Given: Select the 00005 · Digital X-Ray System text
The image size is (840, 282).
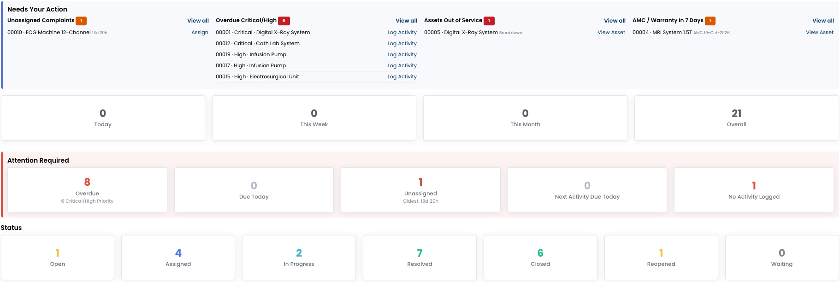Looking at the screenshot, I should point(461,32).
